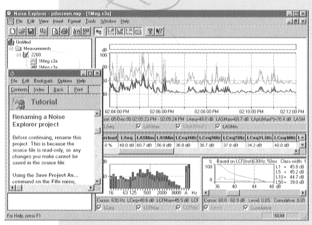Image resolution: width=312 pixels, height=225 pixels.
Task: Click the 1Meg.s3a file icon in tree
Action: (34, 61)
